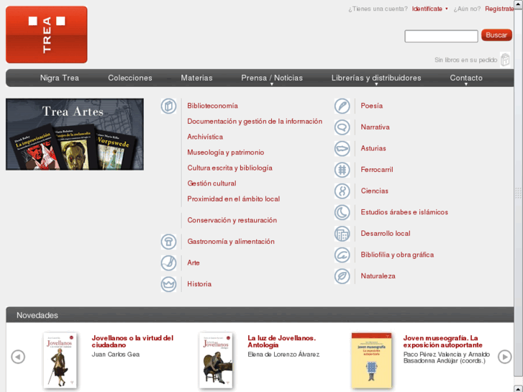Open the Nigra Trea menu item
The width and height of the screenshot is (523, 392).
[x=60, y=78]
